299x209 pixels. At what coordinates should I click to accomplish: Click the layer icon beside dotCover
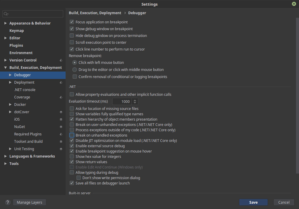pyautogui.click(x=61, y=112)
